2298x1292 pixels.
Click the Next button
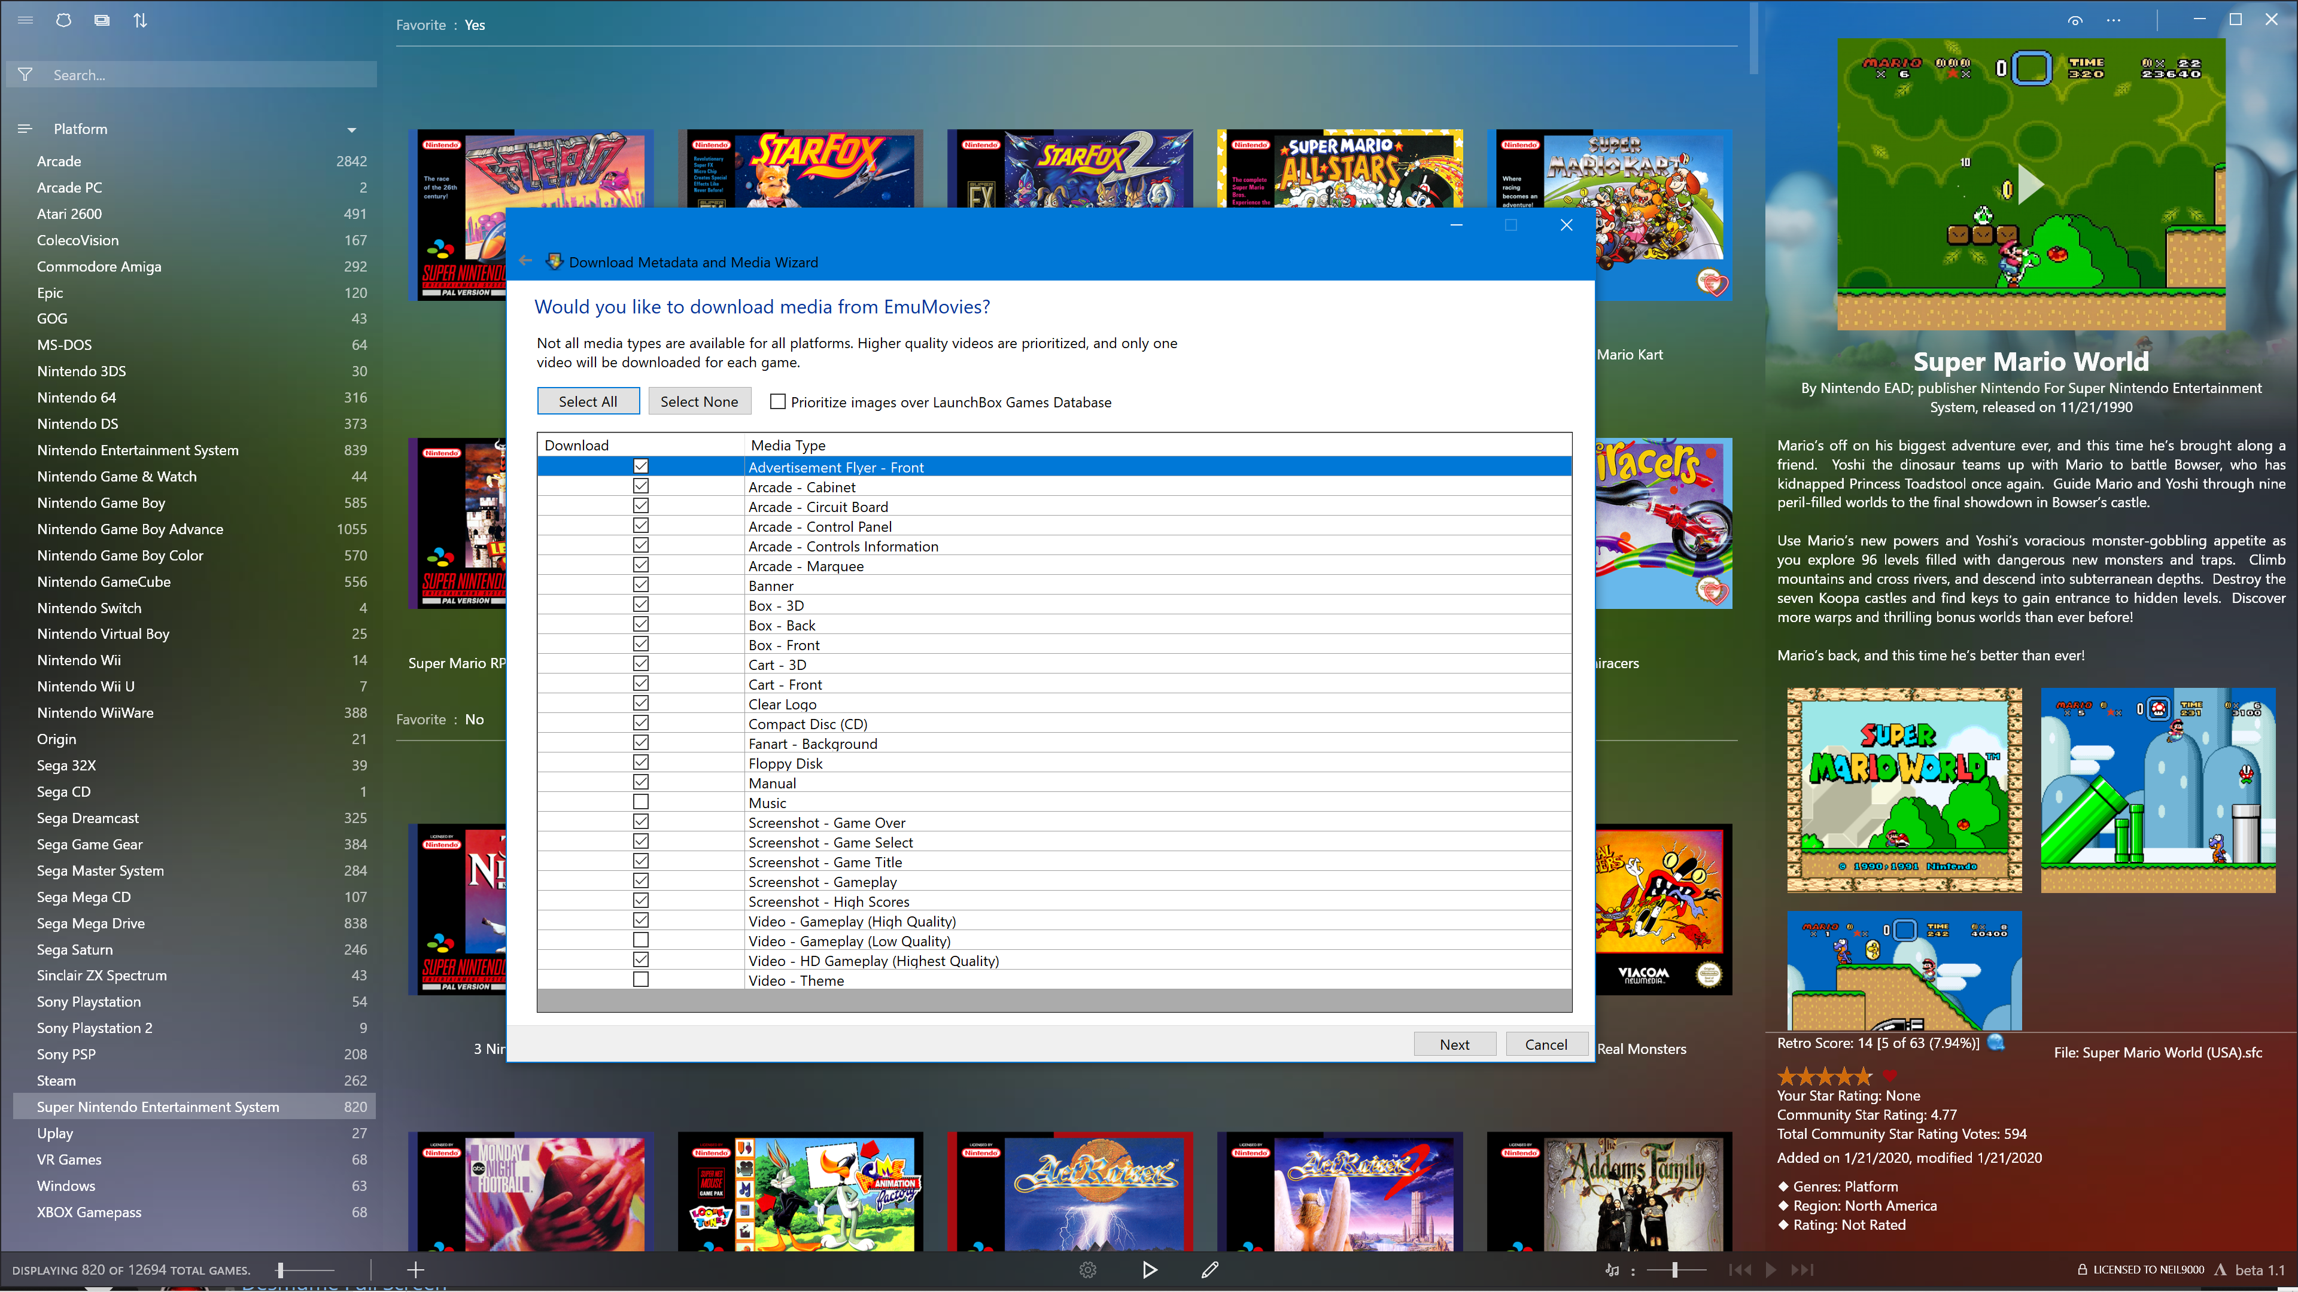(1455, 1044)
